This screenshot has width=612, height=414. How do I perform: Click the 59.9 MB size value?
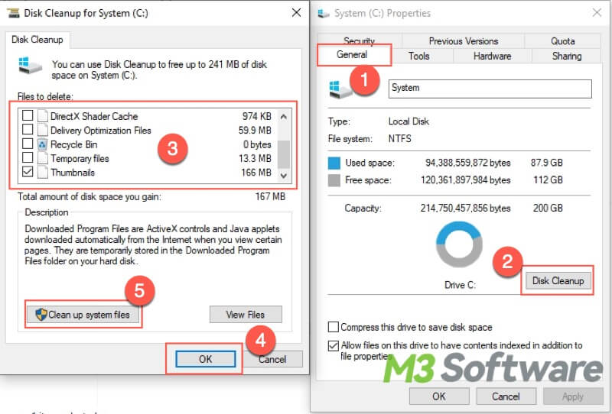coord(255,130)
